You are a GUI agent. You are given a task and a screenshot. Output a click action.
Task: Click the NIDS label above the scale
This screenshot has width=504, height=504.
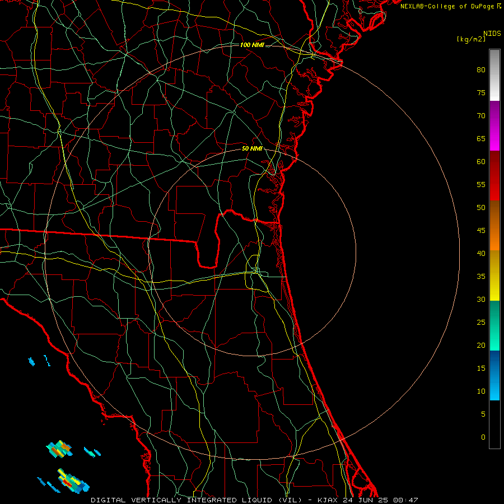492,34
